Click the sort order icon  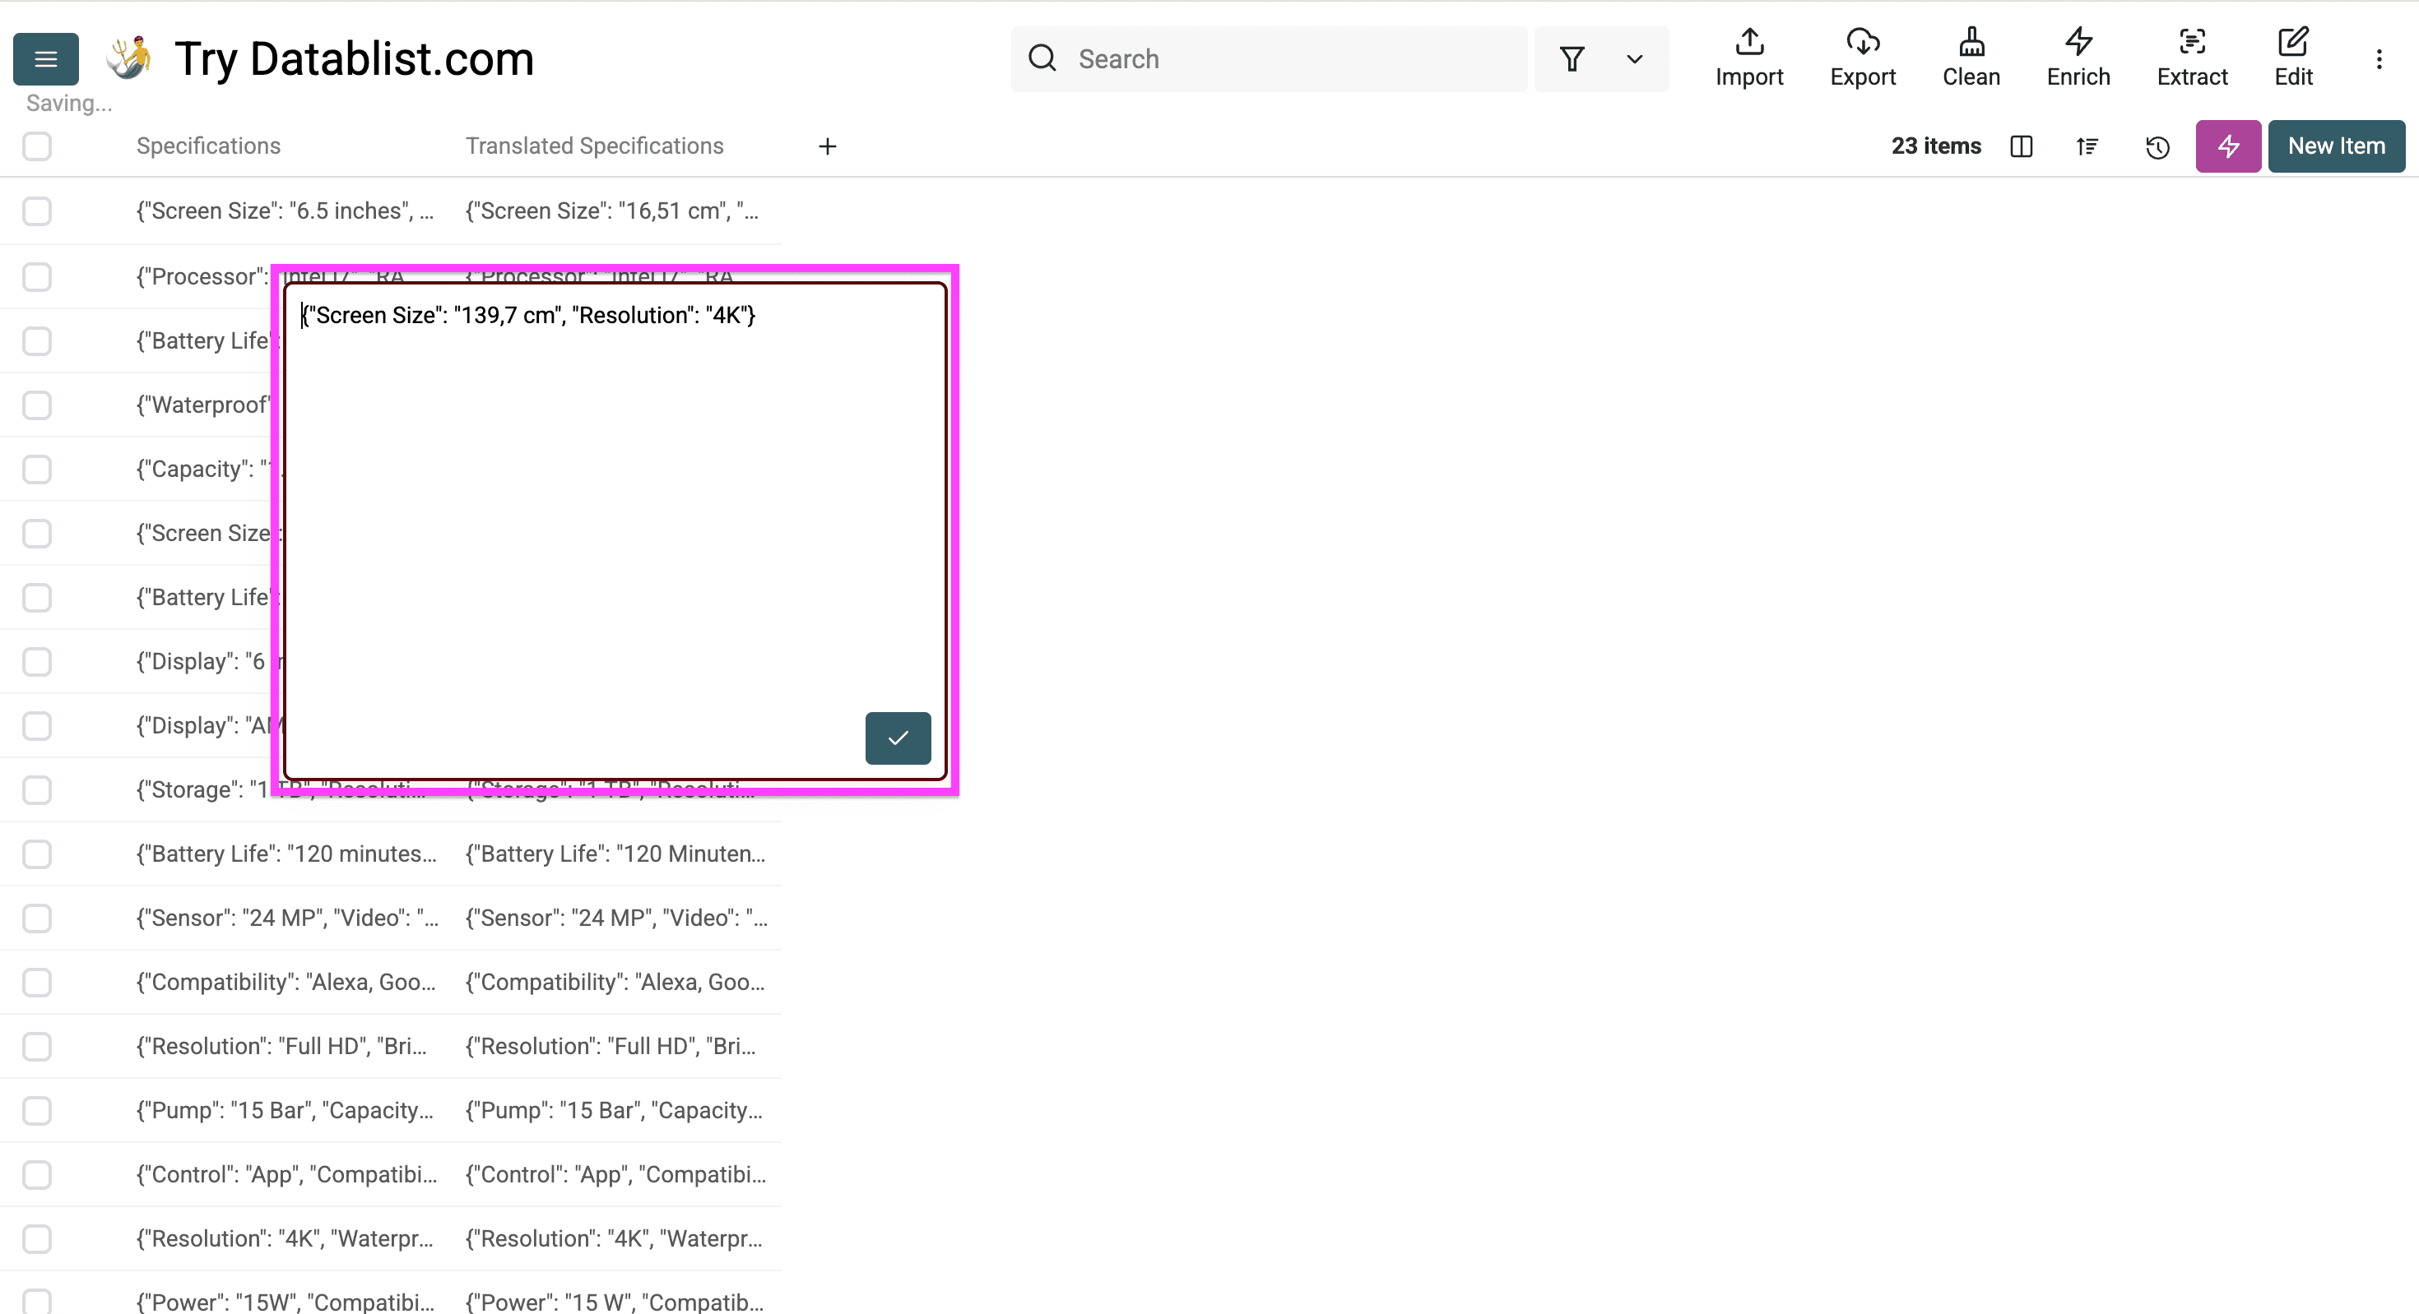pyautogui.click(x=2087, y=146)
